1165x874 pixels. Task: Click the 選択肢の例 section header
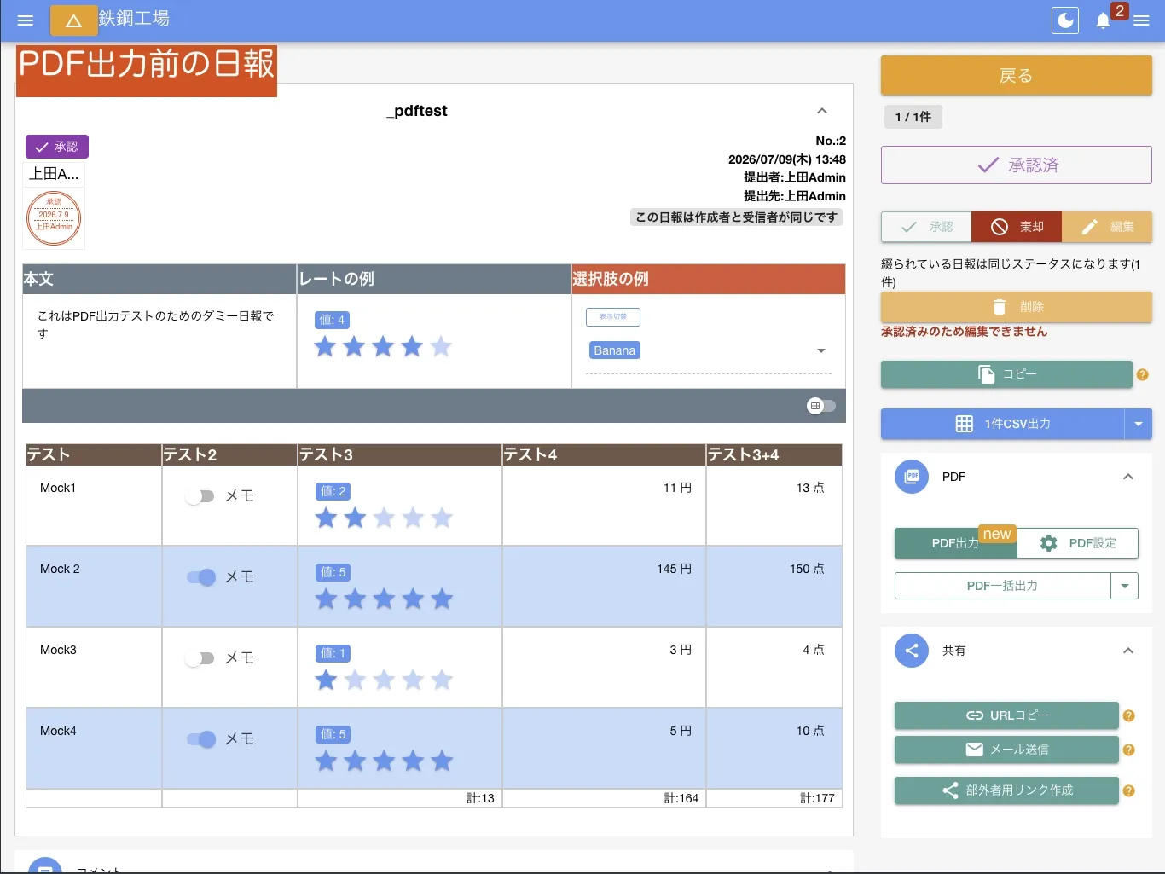pos(709,279)
